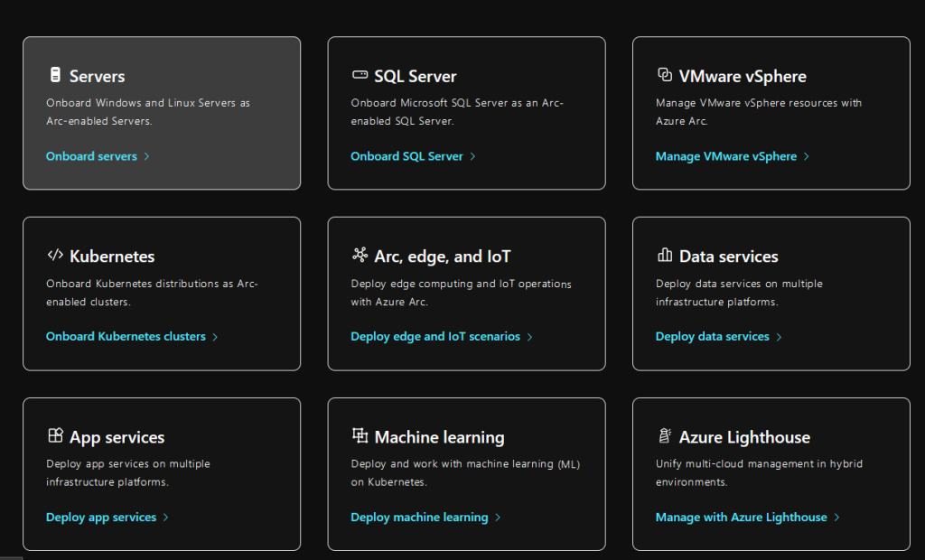
Task: Open Onboard Kubernetes clusters link
Action: (126, 336)
